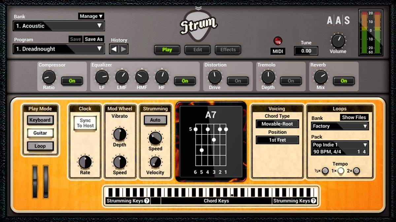Click the Equalizer HF knob
The image size is (396, 222).
click(x=162, y=77)
